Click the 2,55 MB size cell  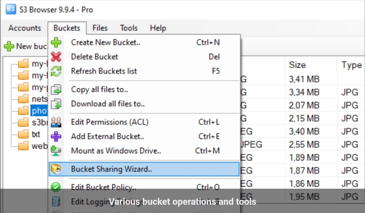[304, 145]
